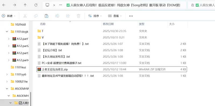Click the A12.part4 archive icon in sidebar
The image size is (215, 106).
[x=14, y=60]
